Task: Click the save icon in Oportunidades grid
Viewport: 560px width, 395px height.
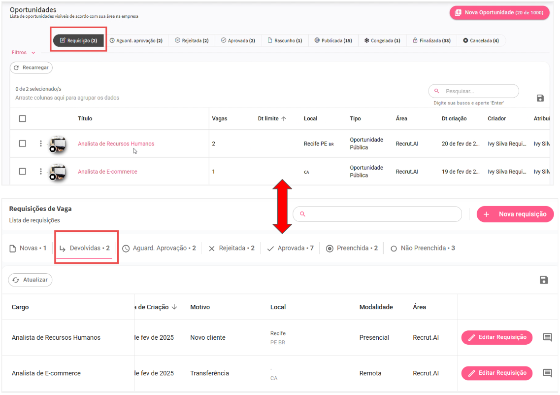Action: point(540,98)
